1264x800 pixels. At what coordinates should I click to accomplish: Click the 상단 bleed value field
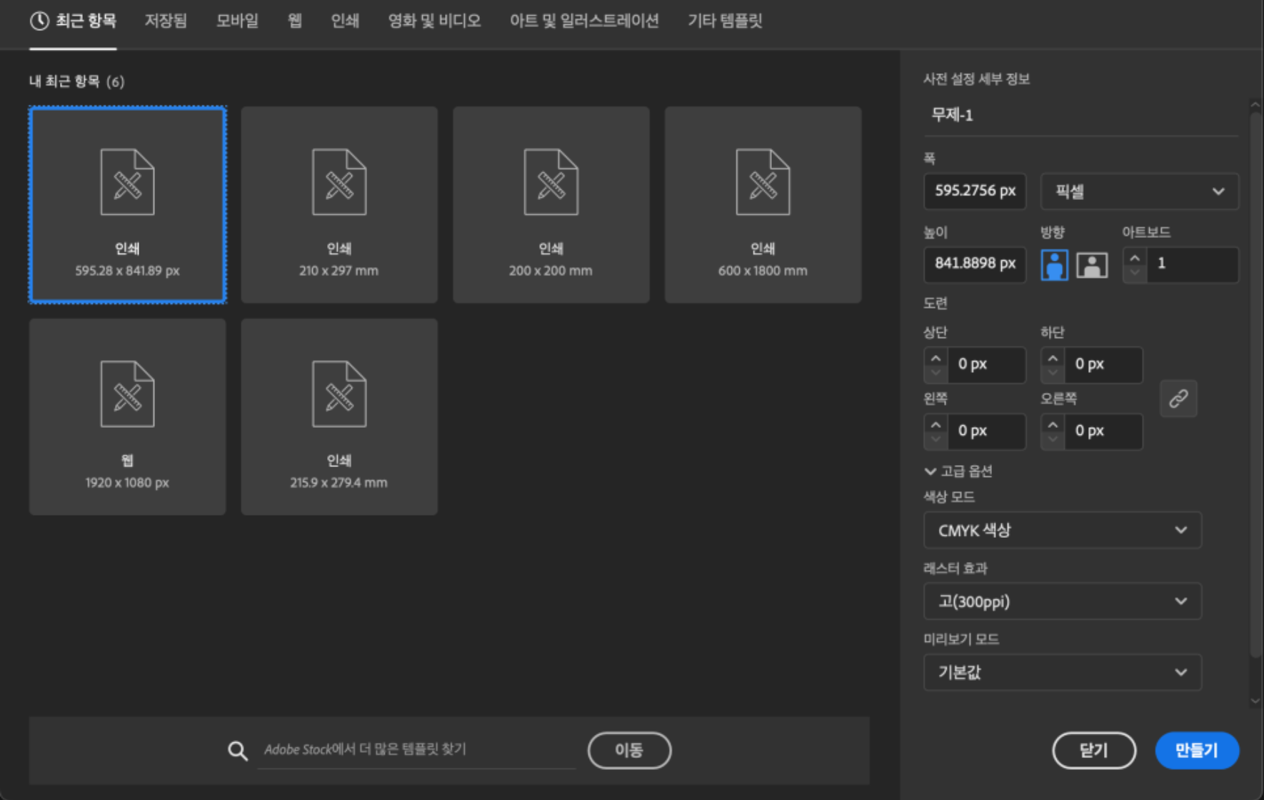tap(987, 365)
